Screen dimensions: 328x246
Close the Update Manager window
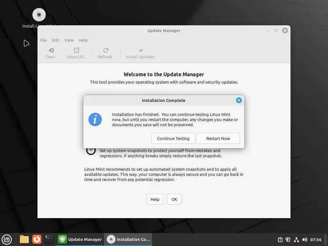point(285,30)
